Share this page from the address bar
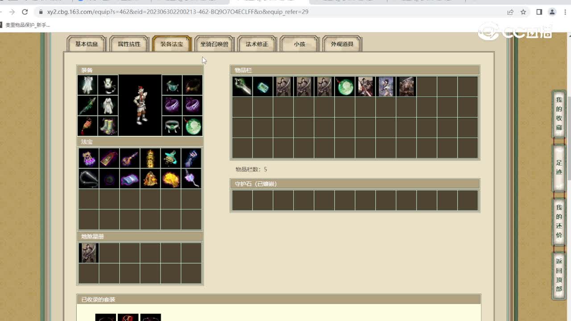Viewport: 571px width, 321px height. [510, 12]
